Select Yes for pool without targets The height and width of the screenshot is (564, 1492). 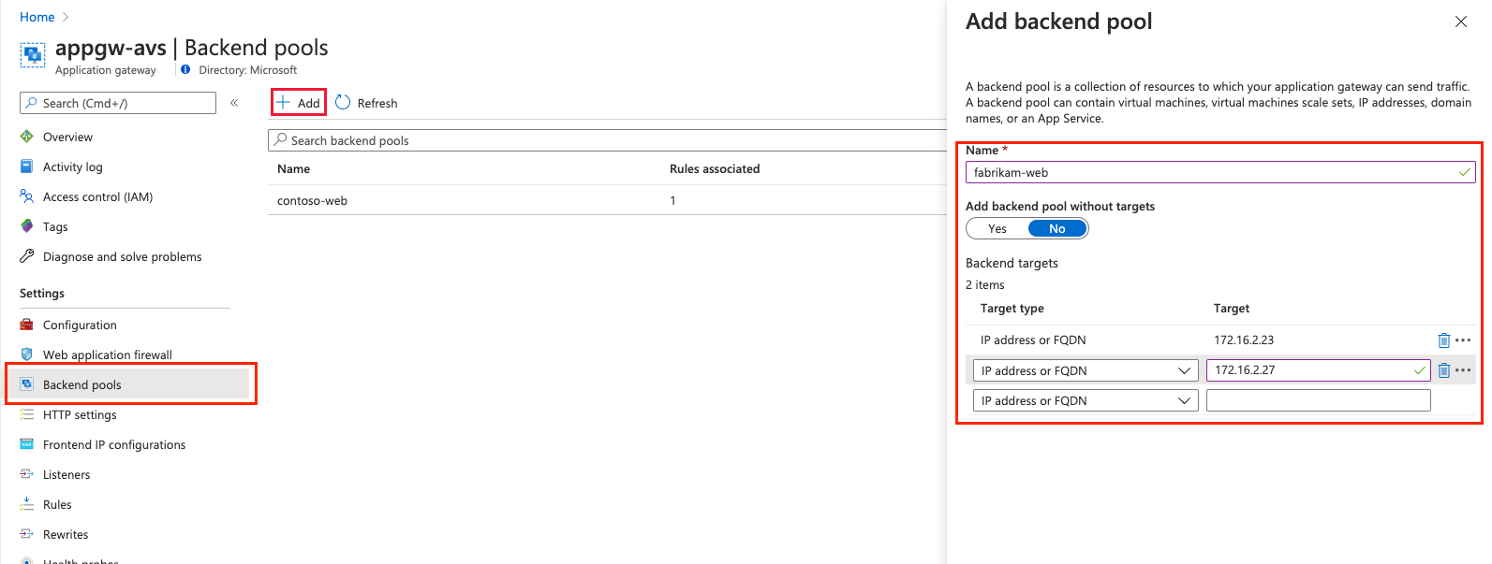pyautogui.click(x=997, y=229)
